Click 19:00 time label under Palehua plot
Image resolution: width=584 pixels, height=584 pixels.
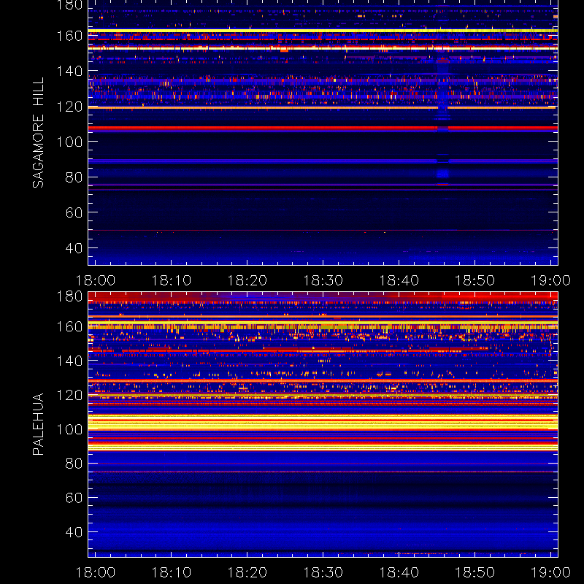tap(551, 572)
